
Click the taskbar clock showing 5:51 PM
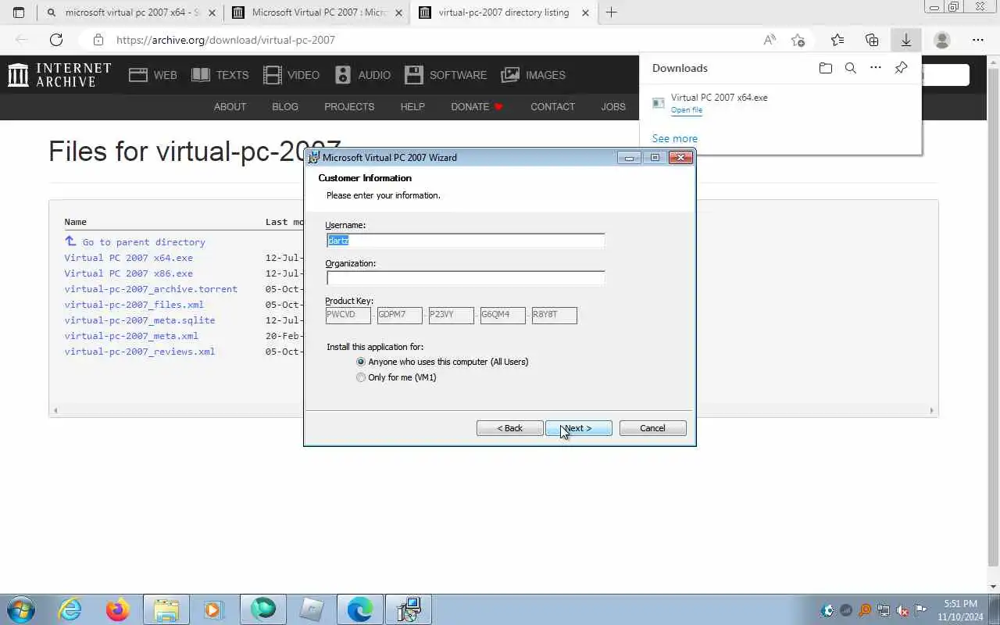(961, 610)
